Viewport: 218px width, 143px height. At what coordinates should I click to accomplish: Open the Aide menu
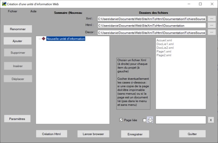pos(33,11)
